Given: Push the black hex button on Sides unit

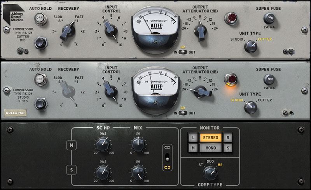Looking at the screenshot, I should pyautogui.click(x=41, y=103).
